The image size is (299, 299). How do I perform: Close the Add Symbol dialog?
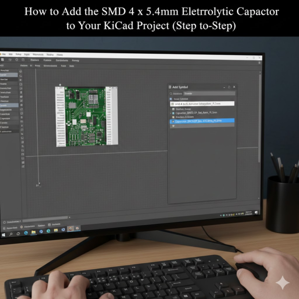[234, 87]
